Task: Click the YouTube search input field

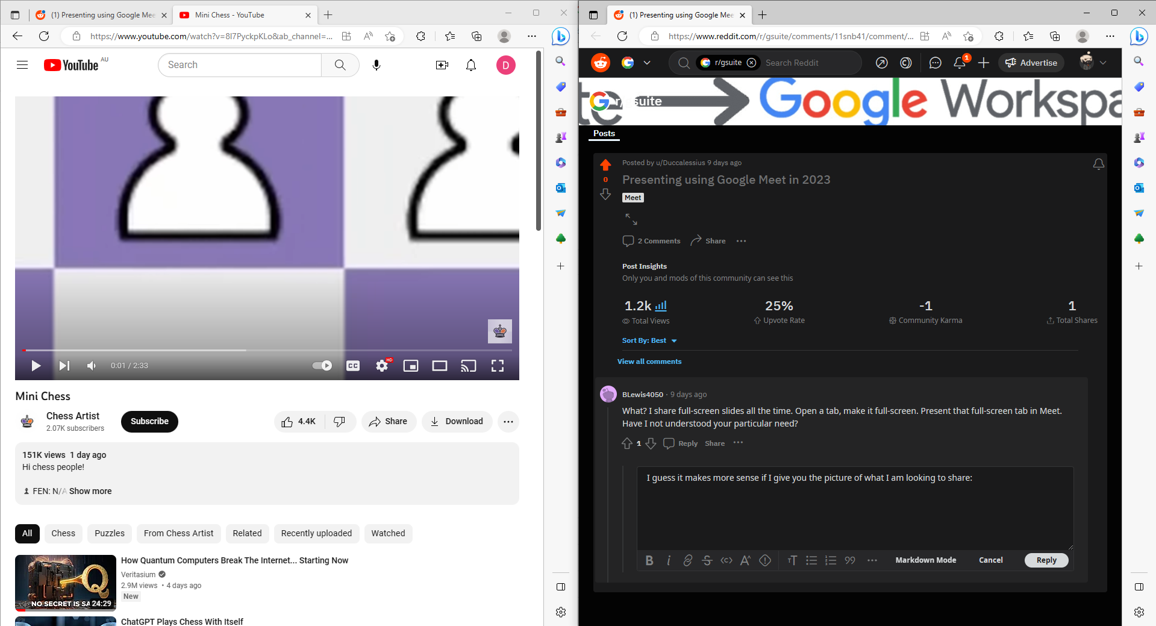Action: click(240, 65)
